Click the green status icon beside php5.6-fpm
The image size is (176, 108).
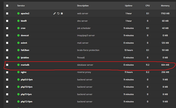tap(18, 80)
